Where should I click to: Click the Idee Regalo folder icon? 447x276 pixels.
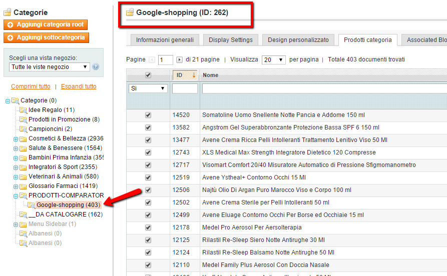[23, 110]
